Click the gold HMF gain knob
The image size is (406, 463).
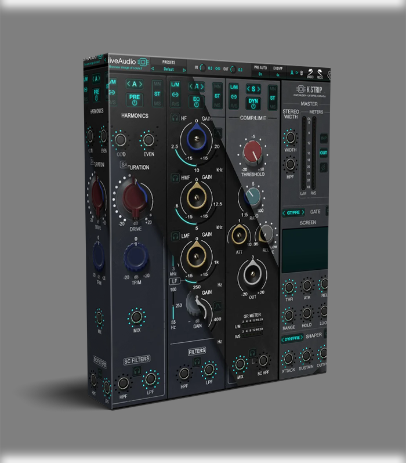(197, 197)
